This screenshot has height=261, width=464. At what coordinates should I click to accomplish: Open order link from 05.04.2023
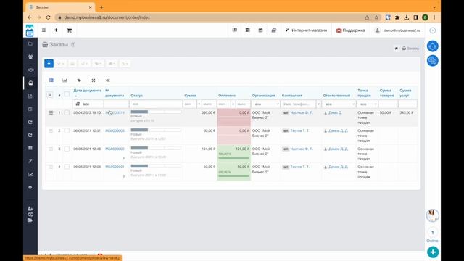pos(115,113)
